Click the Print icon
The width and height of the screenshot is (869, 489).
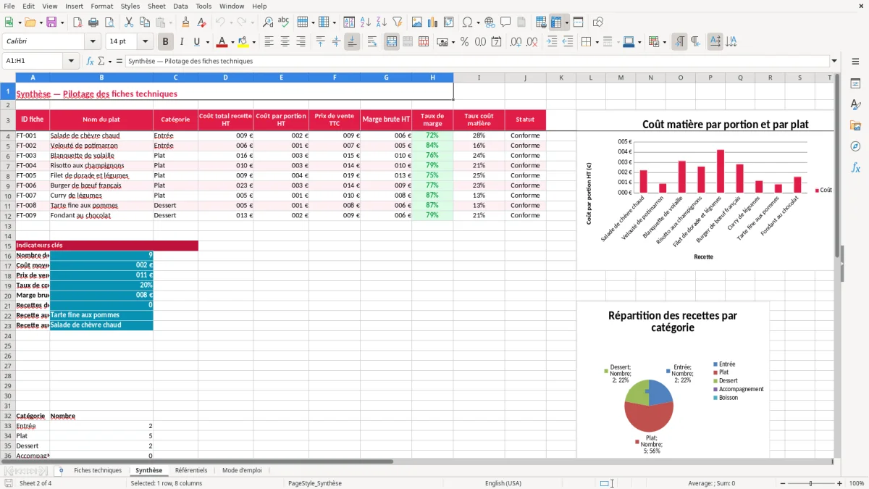[x=93, y=22]
